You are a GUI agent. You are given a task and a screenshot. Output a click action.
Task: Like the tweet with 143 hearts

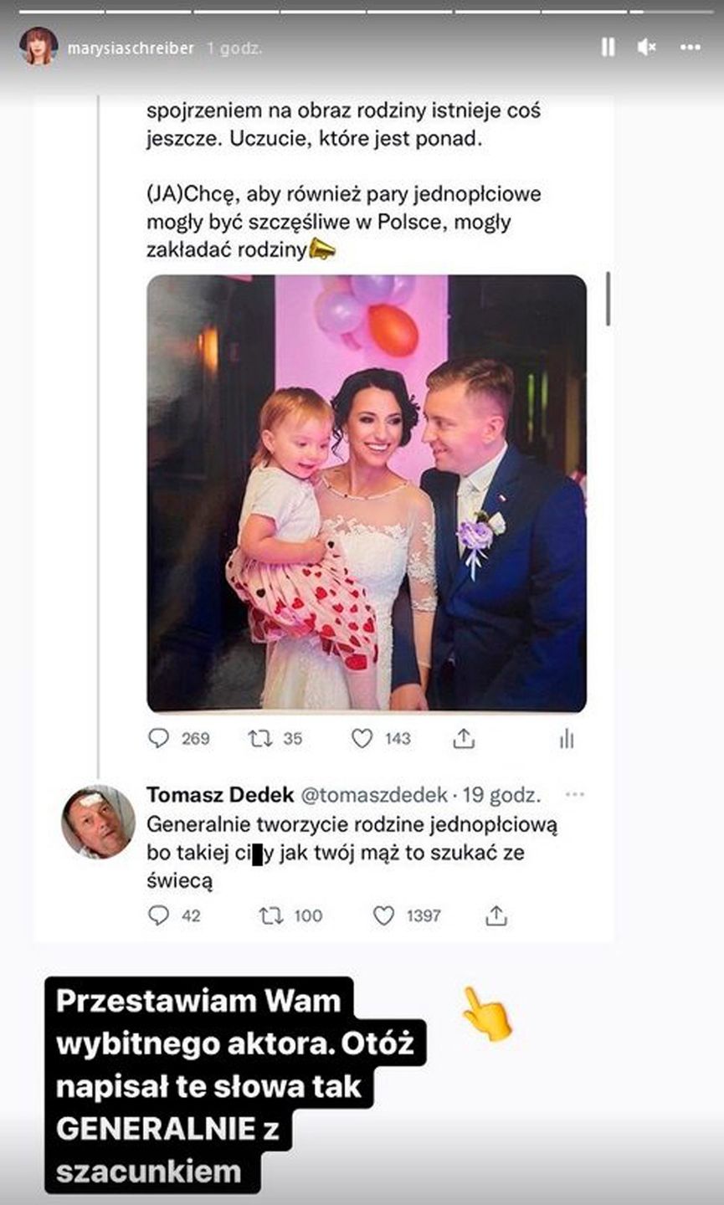coord(362,738)
